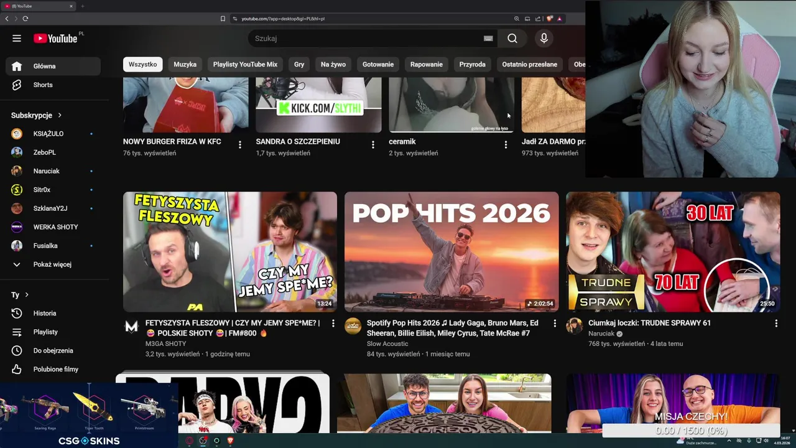796x448 pixels.
Task: Open options menu for Ciumkaj loczki video
Action: [x=776, y=324]
